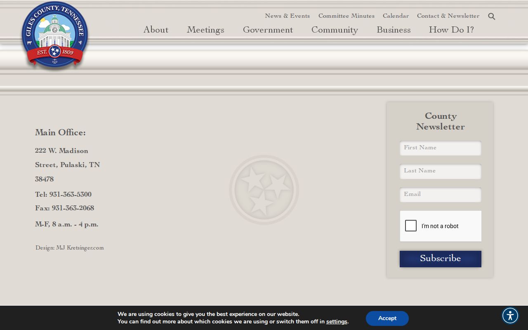528x330 pixels.
Task: Open the Calendar link
Action: click(396, 16)
